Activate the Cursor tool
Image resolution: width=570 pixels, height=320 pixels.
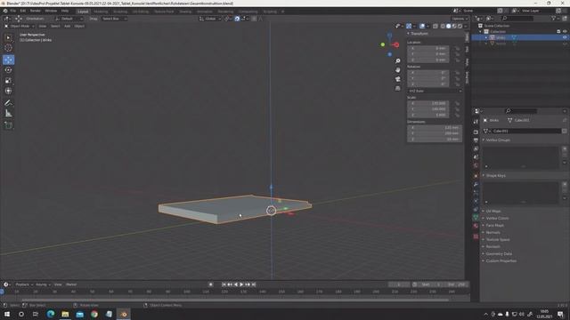[x=8, y=48]
